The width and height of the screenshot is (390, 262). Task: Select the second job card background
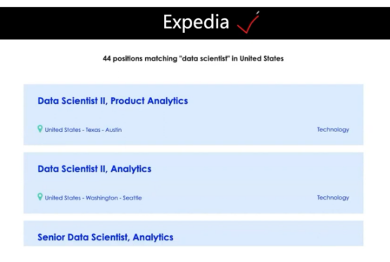coord(194,183)
